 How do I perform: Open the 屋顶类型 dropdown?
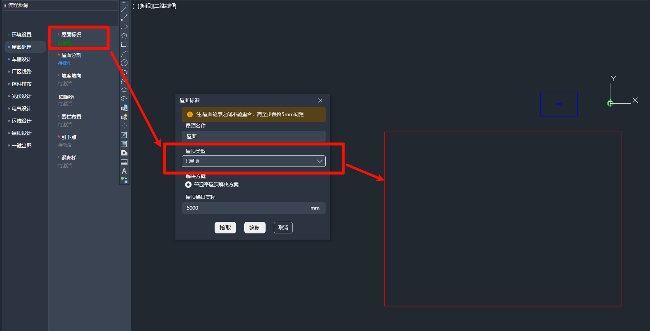point(253,161)
